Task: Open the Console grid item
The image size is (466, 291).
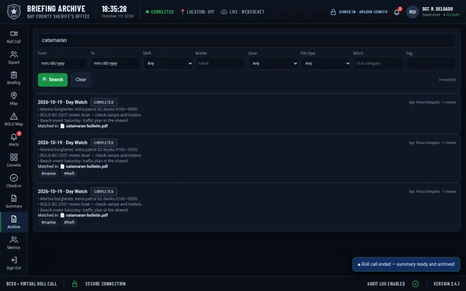Action: (x=14, y=160)
